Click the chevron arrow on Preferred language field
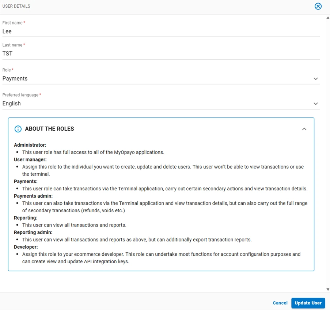The image size is (330, 310). 315,104
